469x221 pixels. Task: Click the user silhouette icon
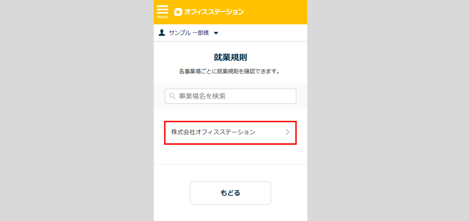click(x=161, y=33)
